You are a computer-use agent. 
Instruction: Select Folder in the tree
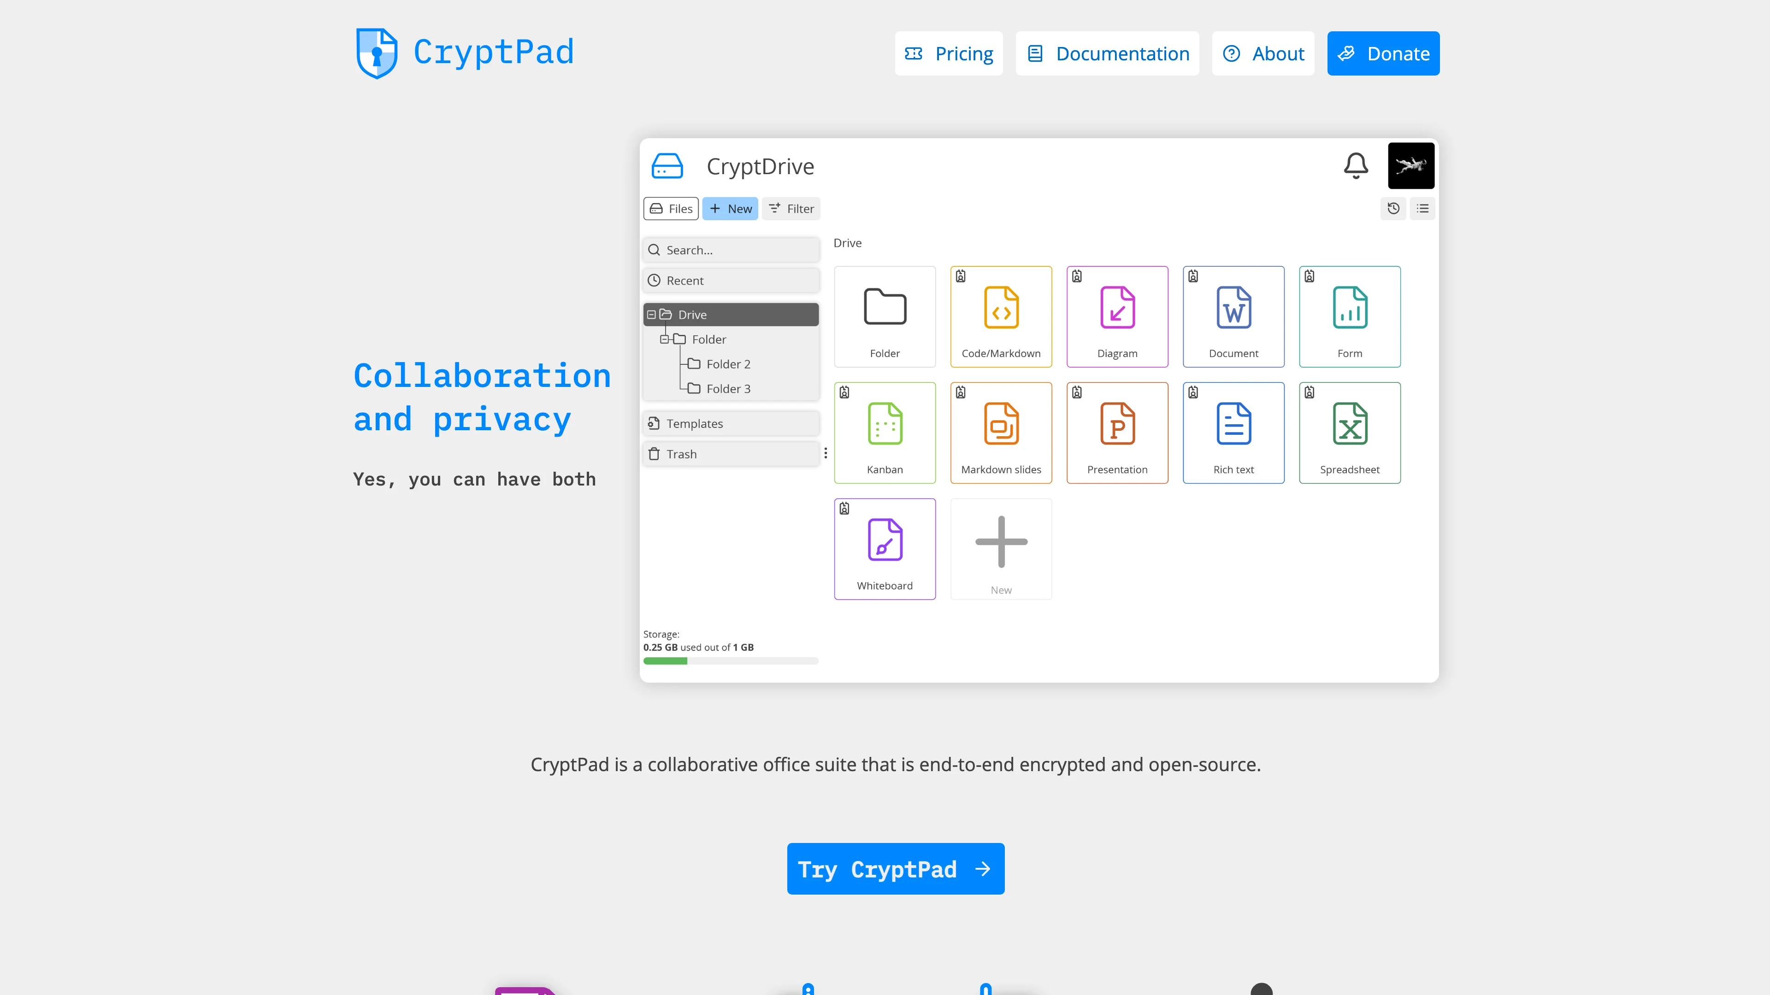click(708, 339)
